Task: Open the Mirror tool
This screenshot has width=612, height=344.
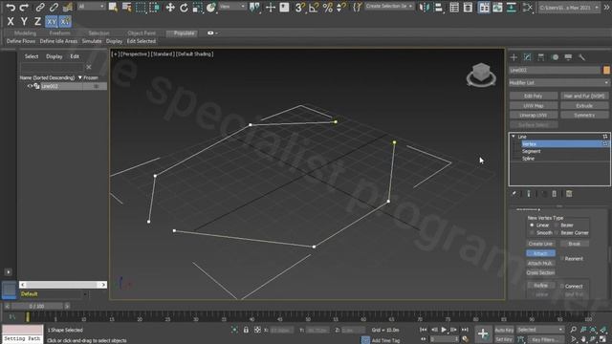Action: coord(425,7)
